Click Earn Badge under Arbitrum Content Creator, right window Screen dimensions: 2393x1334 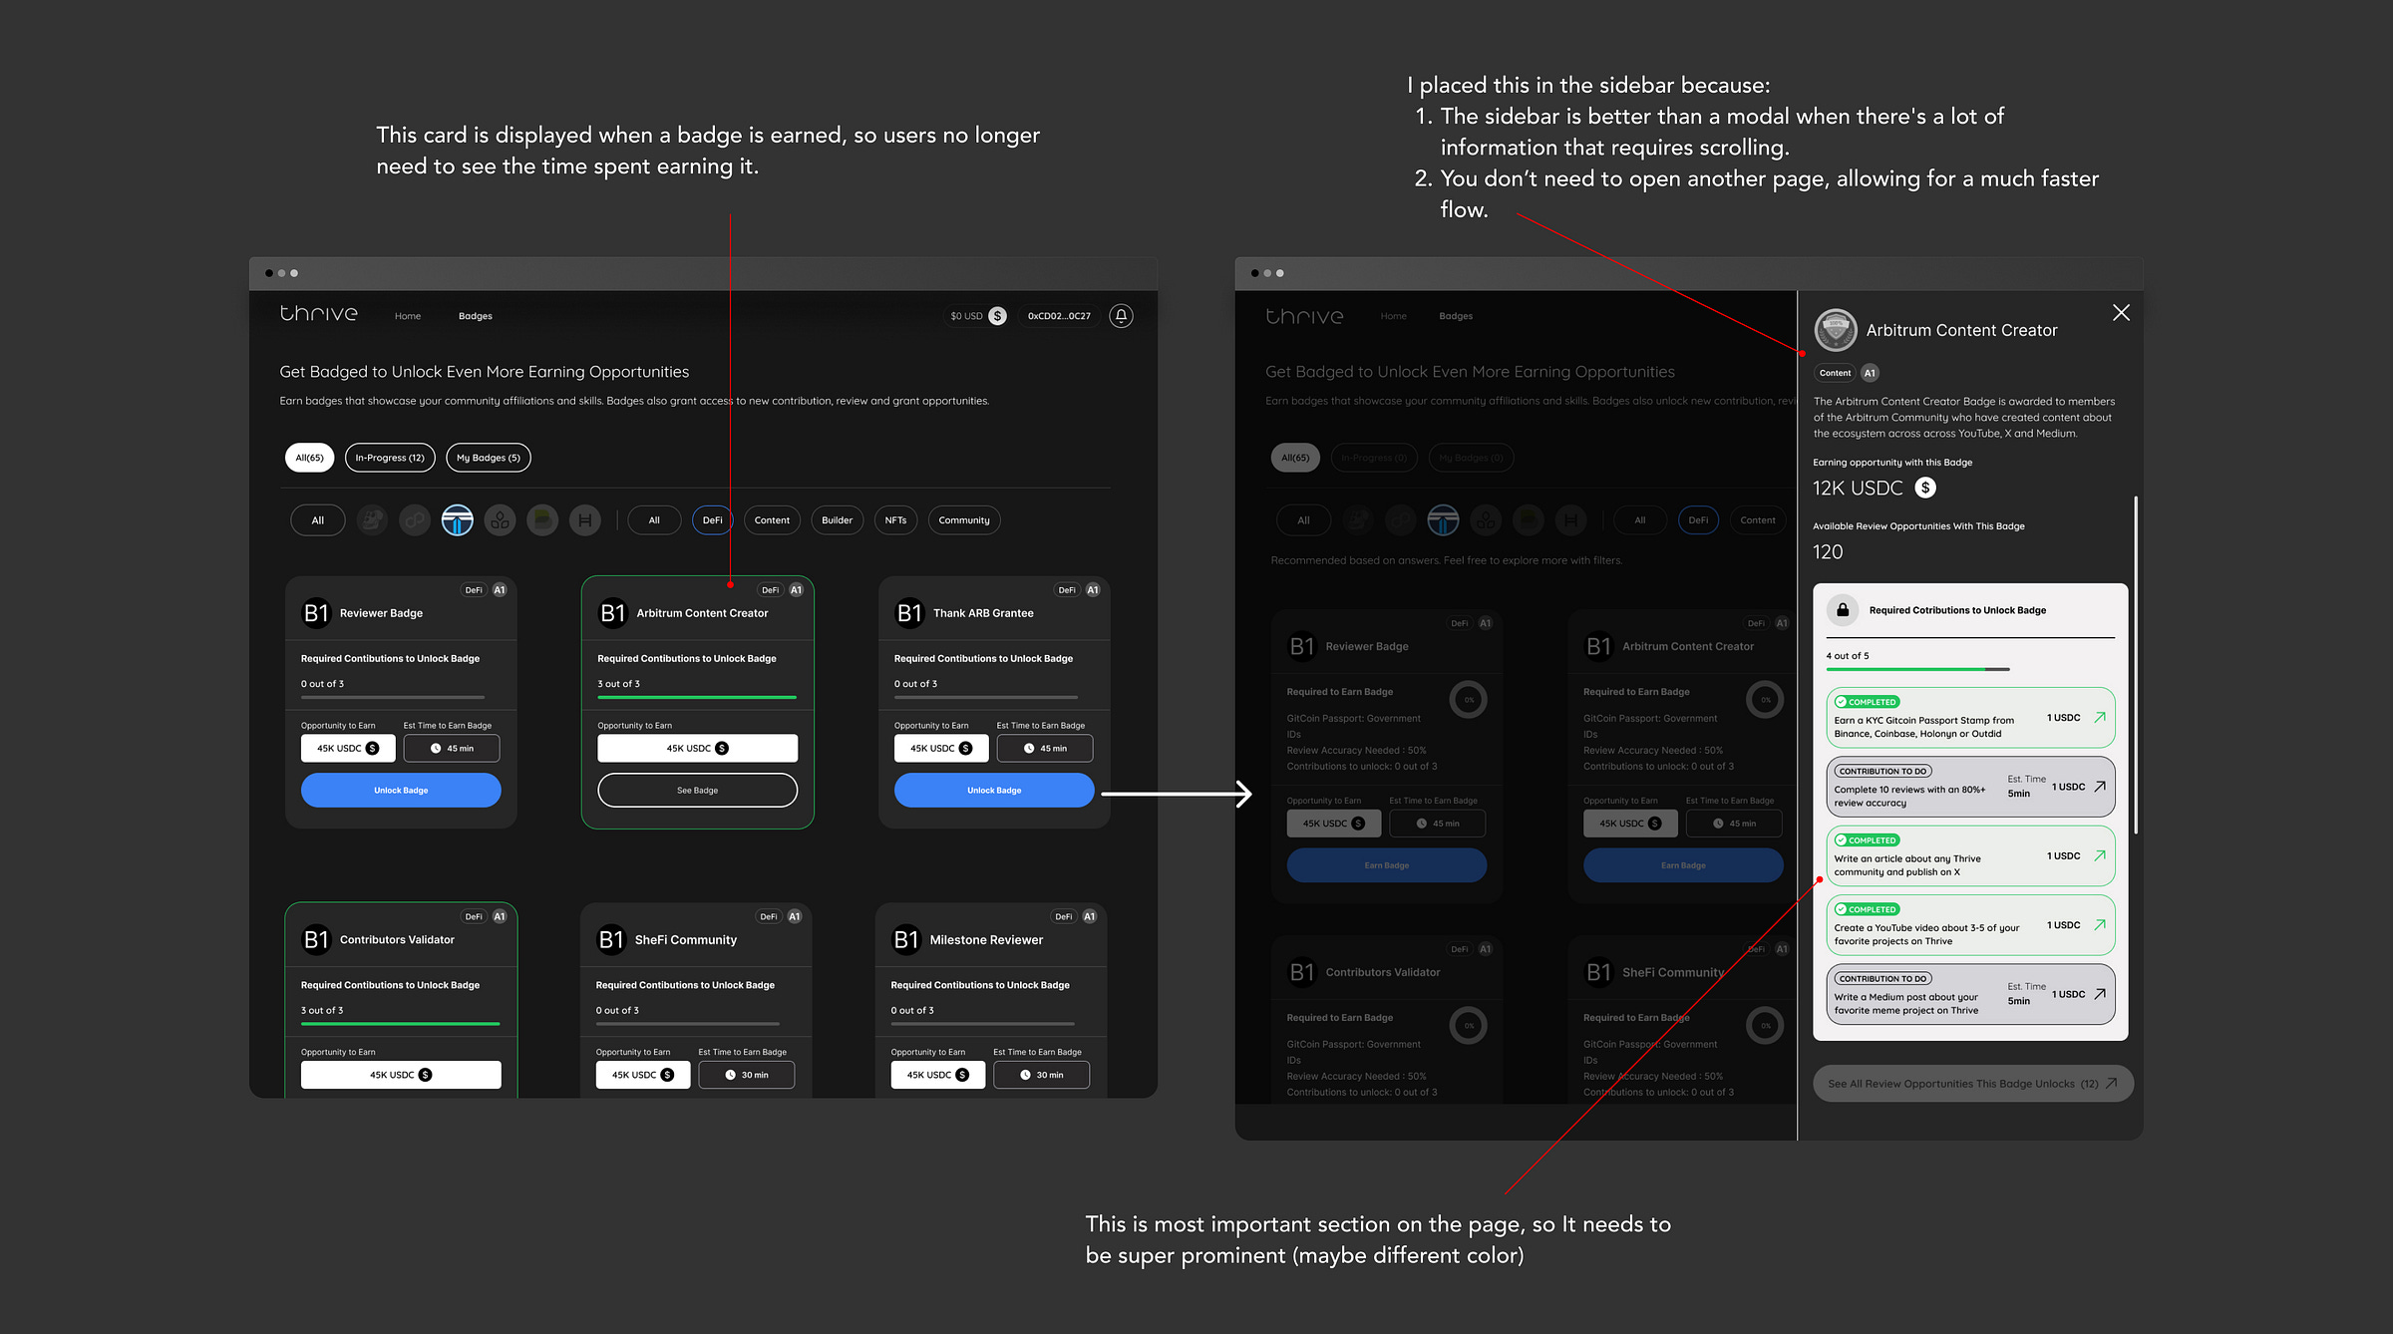(x=1683, y=865)
